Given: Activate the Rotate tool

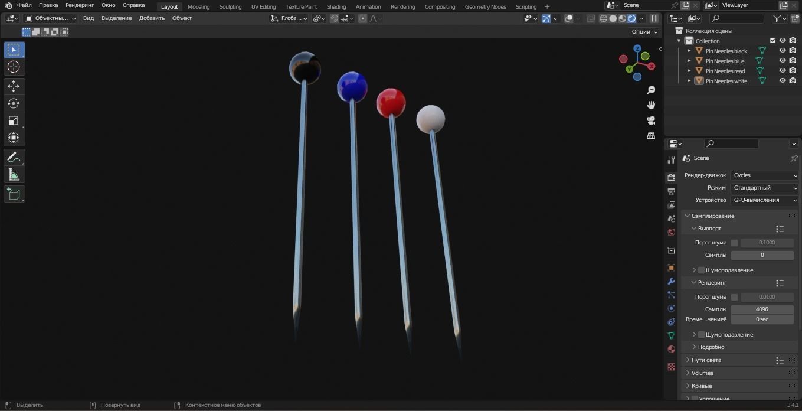Looking at the screenshot, I should [14, 103].
